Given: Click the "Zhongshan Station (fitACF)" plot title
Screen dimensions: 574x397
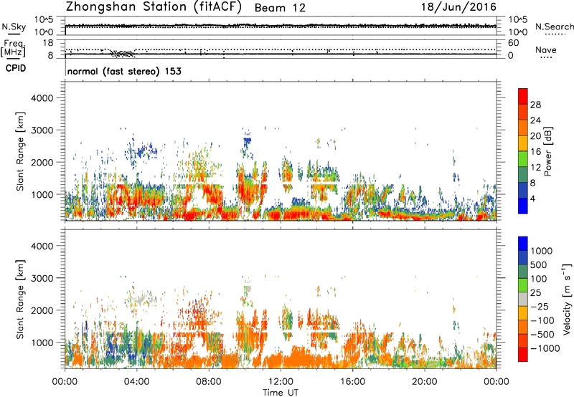Looking at the screenshot, I should (154, 7).
